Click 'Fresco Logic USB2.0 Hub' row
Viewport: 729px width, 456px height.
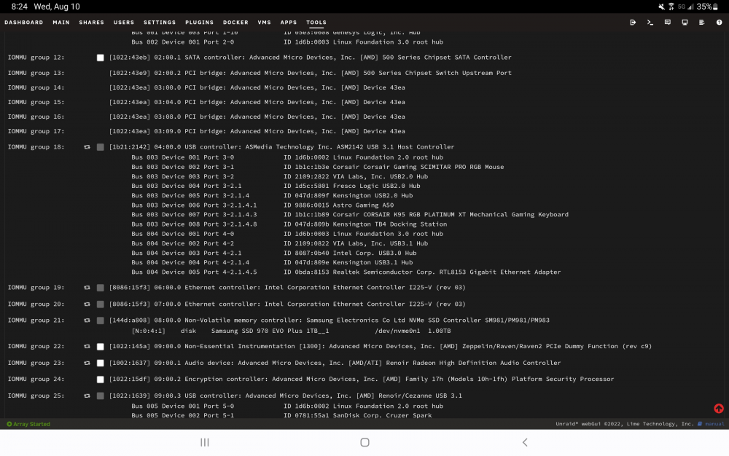pyautogui.click(x=276, y=186)
